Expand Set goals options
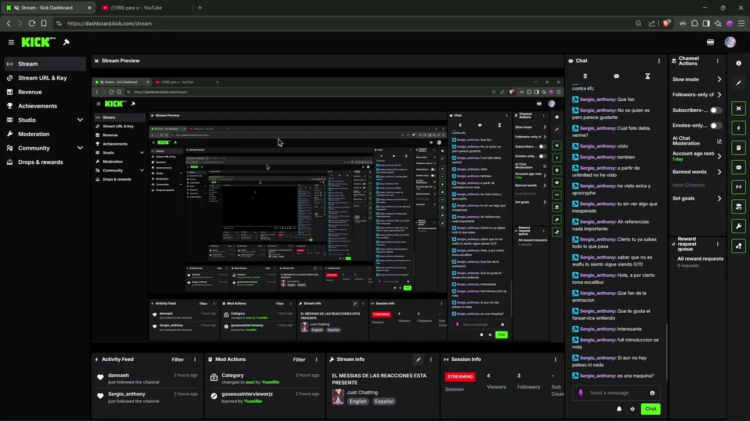 pyautogui.click(x=720, y=198)
